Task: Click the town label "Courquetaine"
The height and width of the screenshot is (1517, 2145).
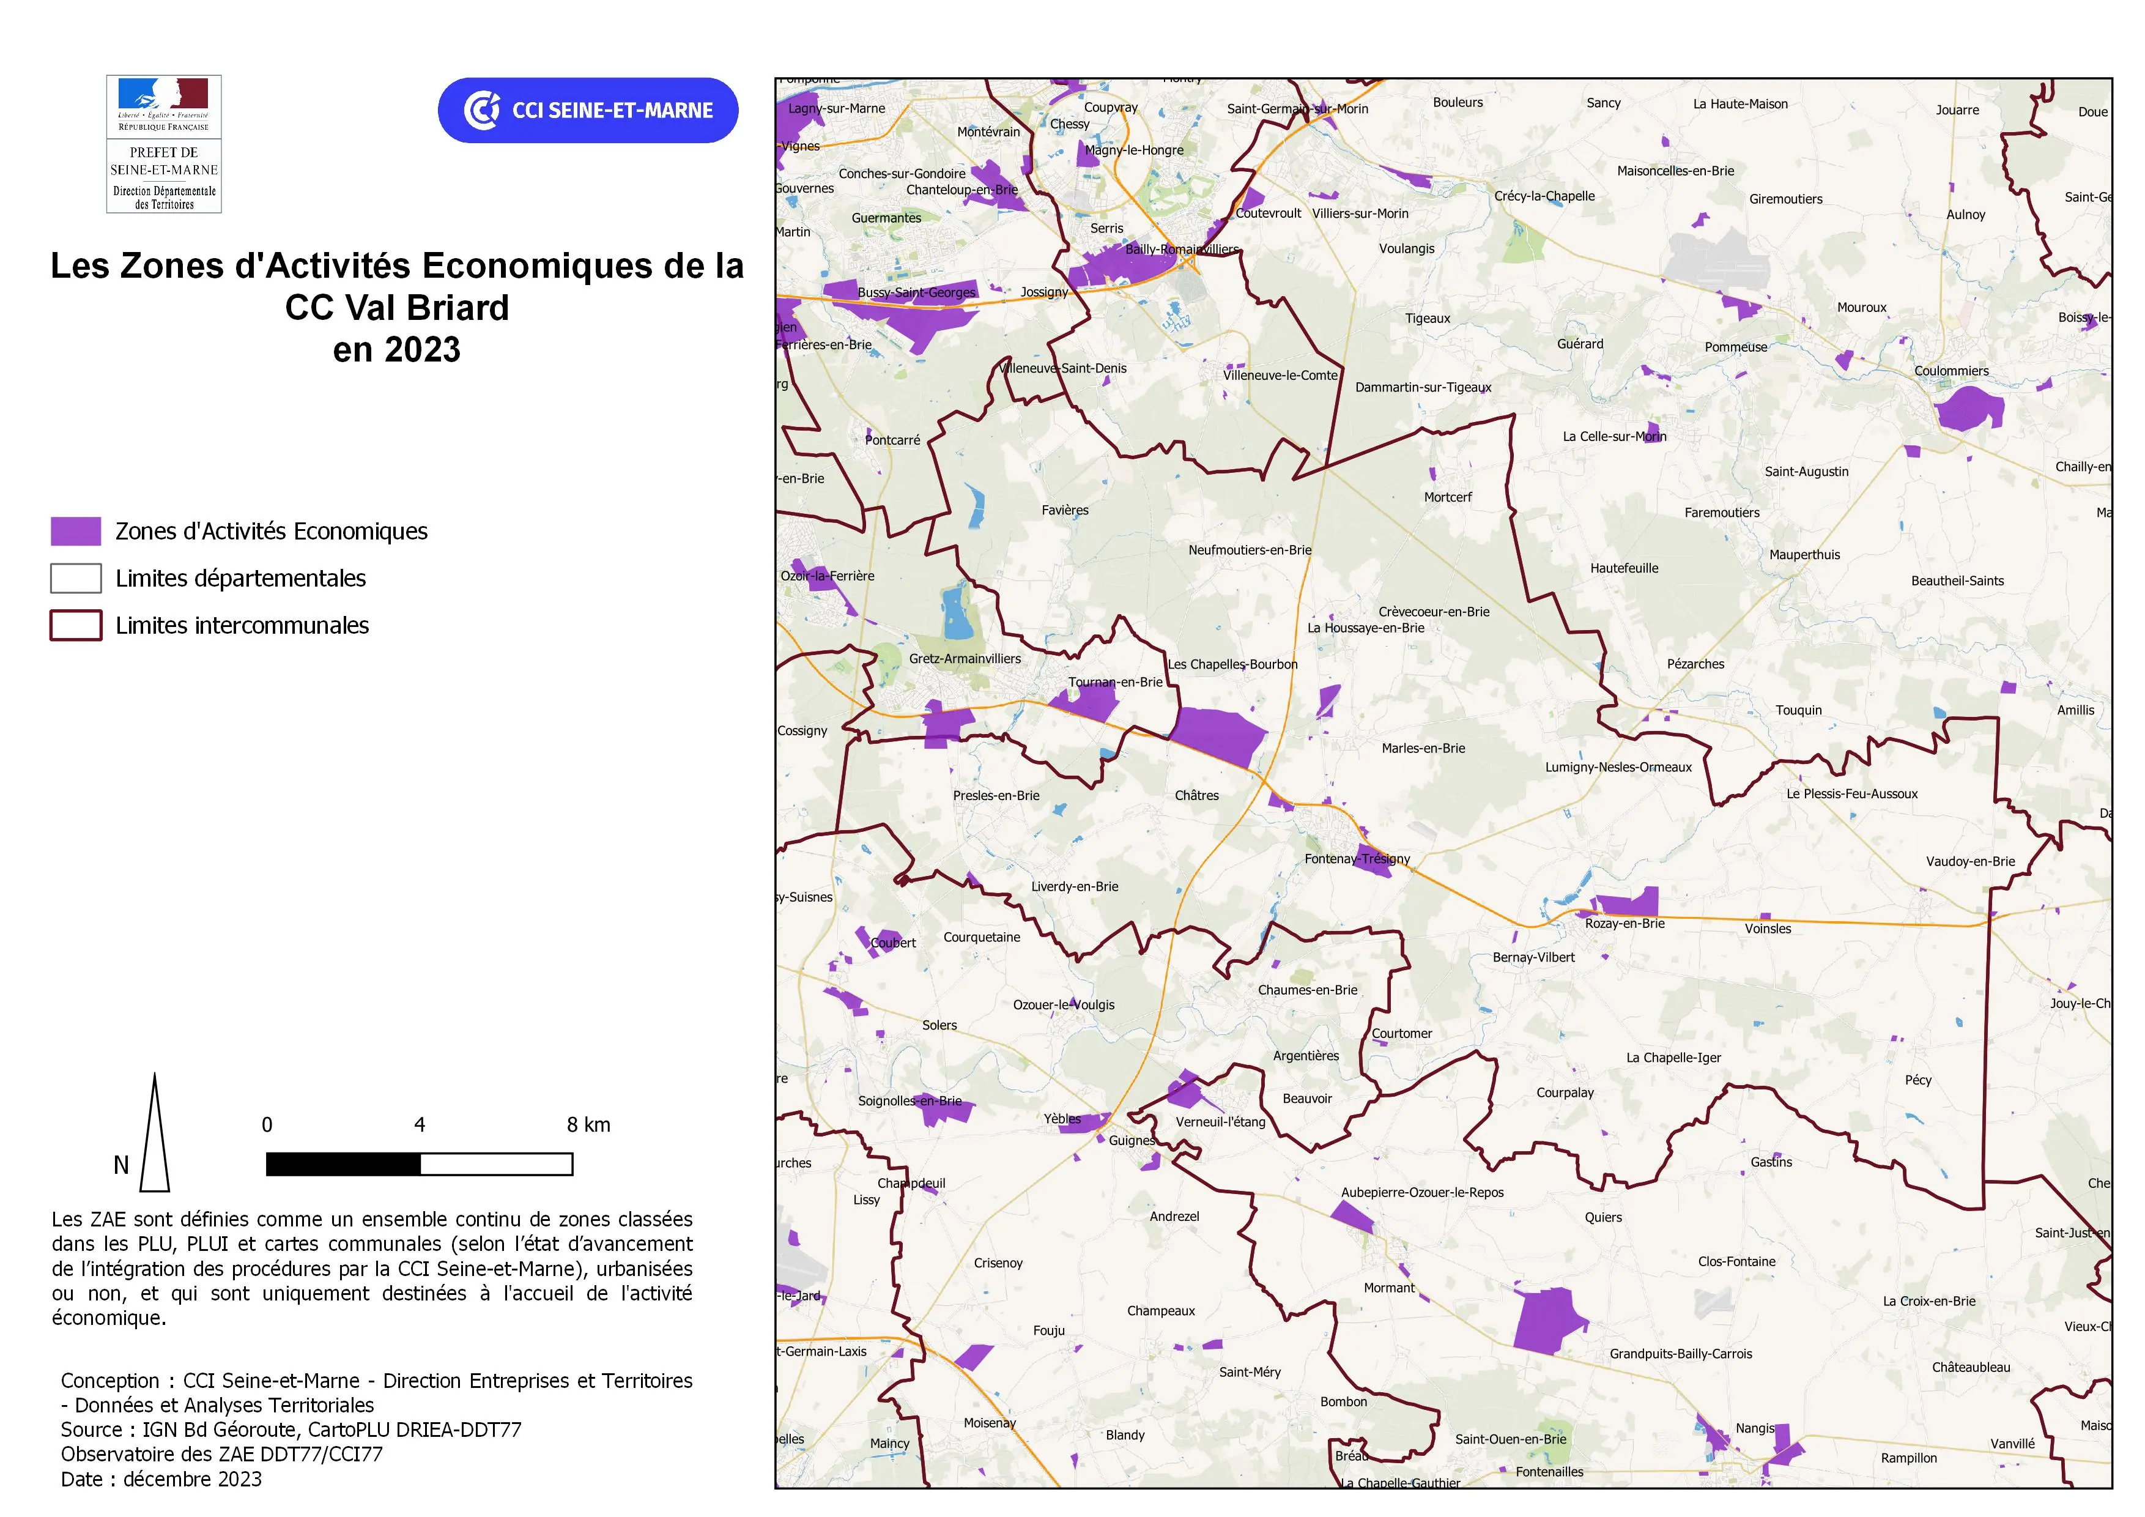Action: (981, 937)
